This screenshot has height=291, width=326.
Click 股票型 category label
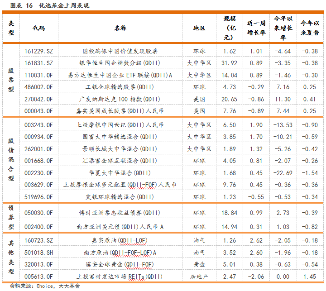coord(11,80)
